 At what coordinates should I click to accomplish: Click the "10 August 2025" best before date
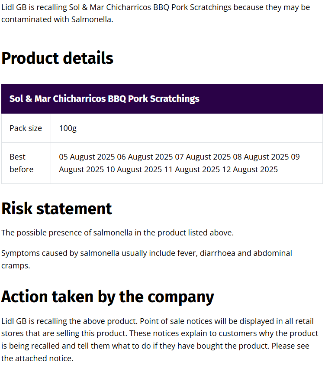[x=134, y=169]
